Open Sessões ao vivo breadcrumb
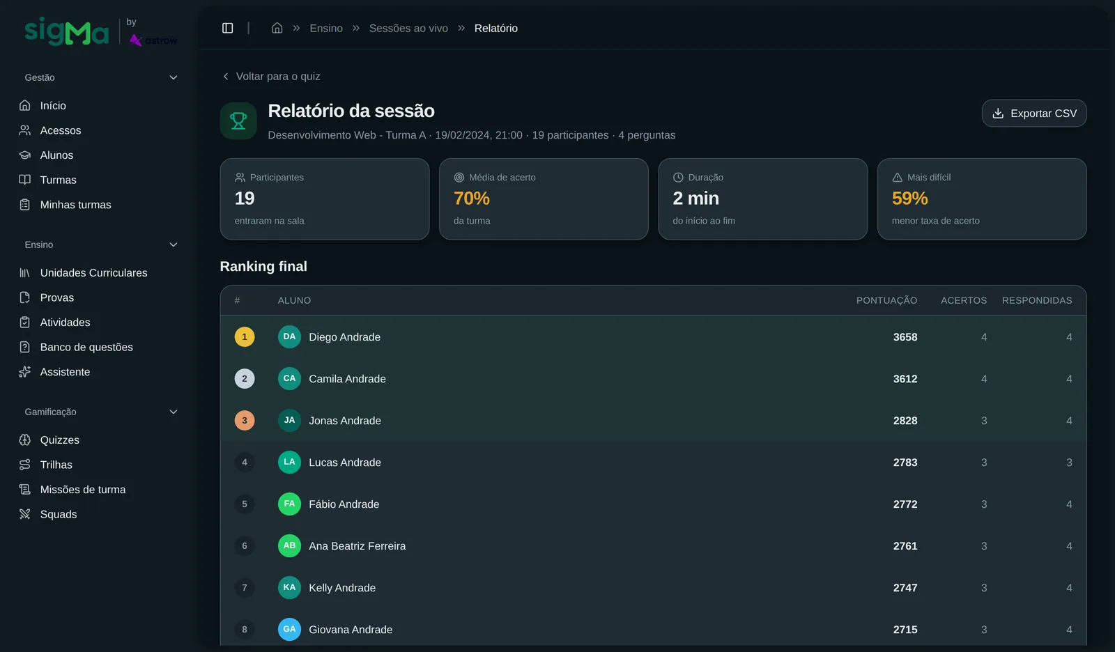This screenshot has width=1115, height=652. point(408,28)
